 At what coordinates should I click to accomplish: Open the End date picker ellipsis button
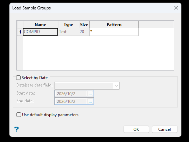(90, 102)
